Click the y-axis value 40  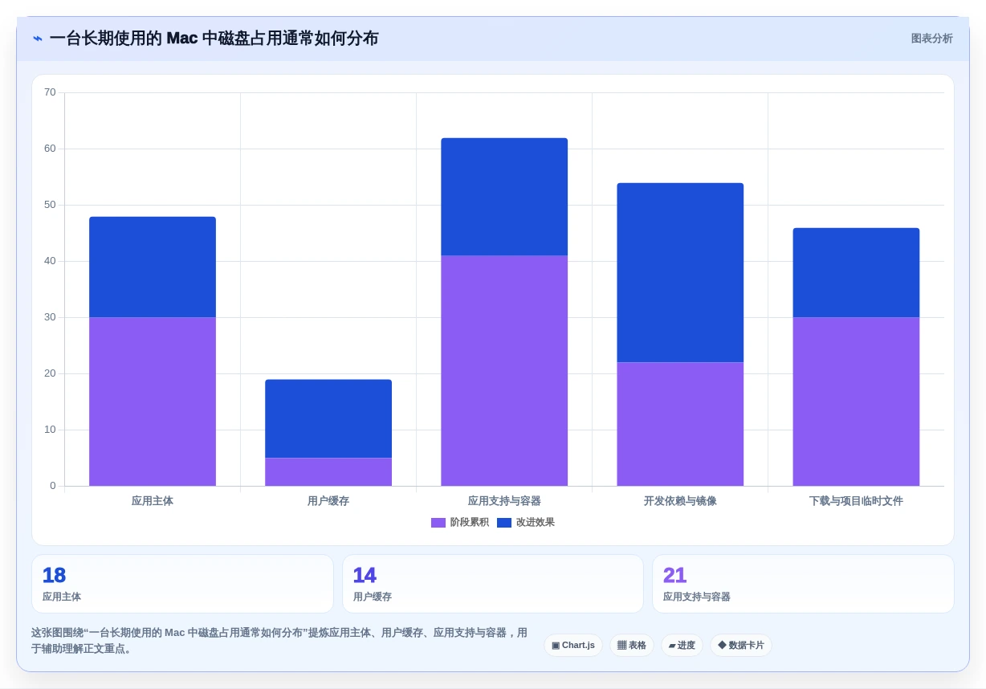coord(50,261)
